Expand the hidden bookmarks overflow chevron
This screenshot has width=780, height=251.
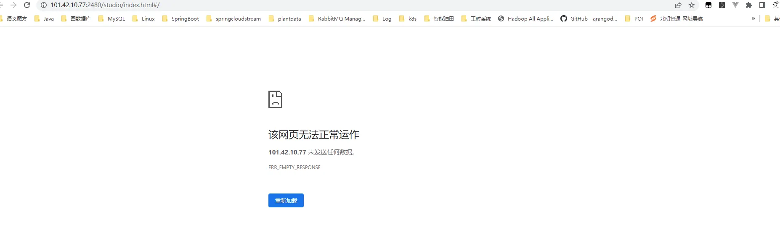coord(753,18)
